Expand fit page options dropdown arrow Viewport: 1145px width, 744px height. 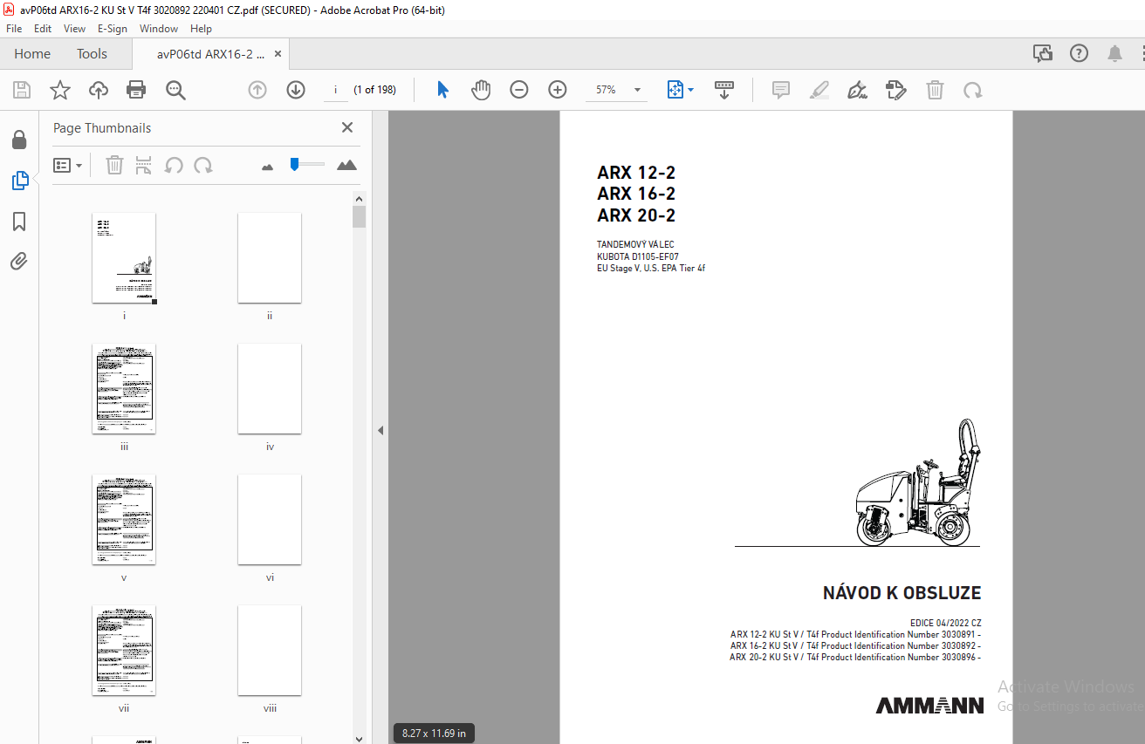pyautogui.click(x=691, y=90)
